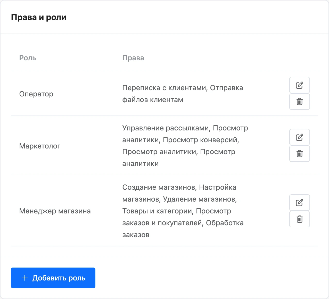Click the Переписка с клиентами permissions text
The width and height of the screenshot is (329, 299).
[164, 88]
